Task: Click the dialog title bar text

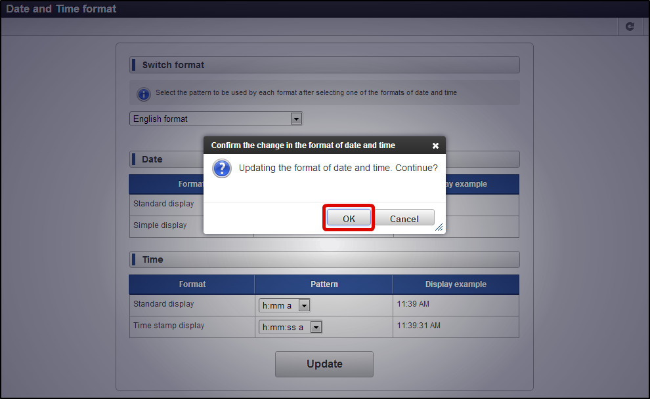Action: [303, 145]
